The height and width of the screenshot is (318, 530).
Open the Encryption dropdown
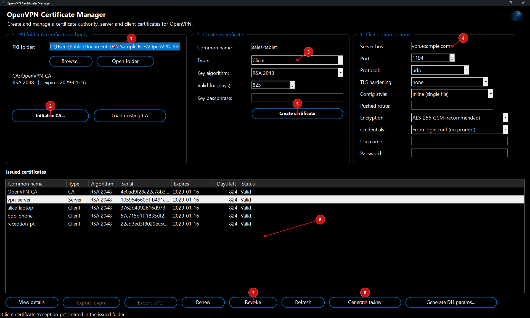coord(505,118)
